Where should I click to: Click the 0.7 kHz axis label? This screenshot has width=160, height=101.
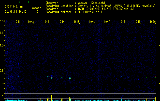click(x=2, y=83)
